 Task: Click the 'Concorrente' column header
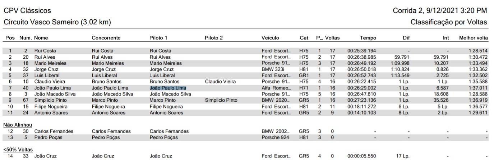106,38
